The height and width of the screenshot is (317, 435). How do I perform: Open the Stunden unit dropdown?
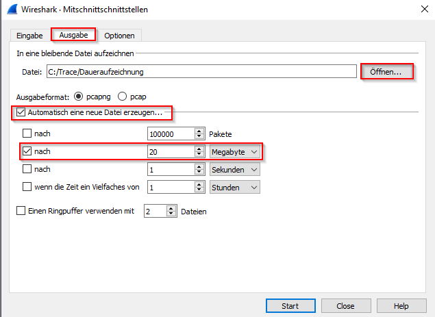coord(234,187)
